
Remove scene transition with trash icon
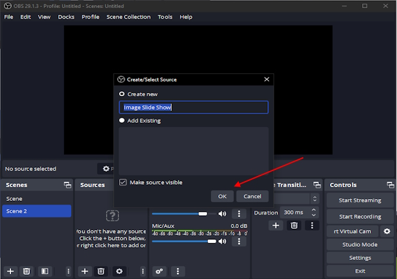[x=294, y=225]
